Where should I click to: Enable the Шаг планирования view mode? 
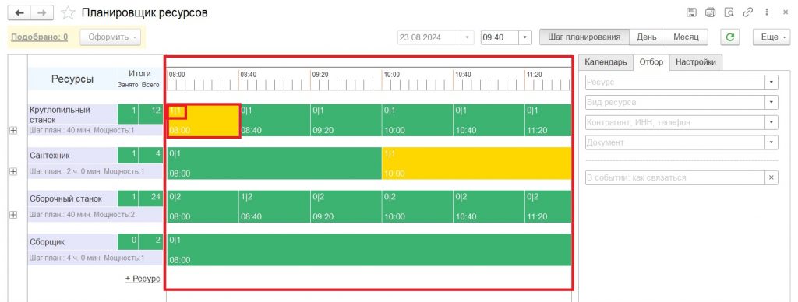click(584, 37)
